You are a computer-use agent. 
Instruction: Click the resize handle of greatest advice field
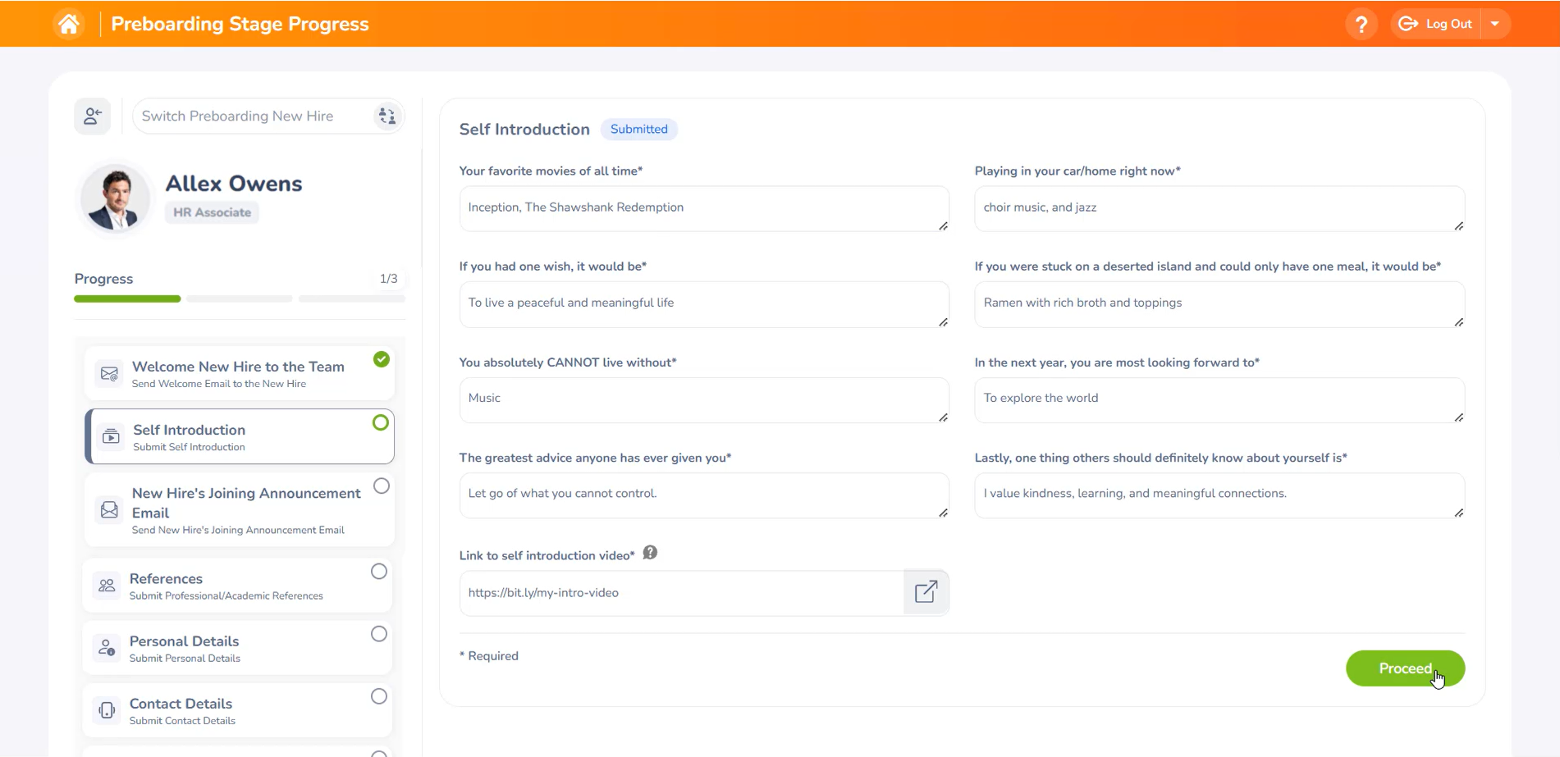click(943, 513)
